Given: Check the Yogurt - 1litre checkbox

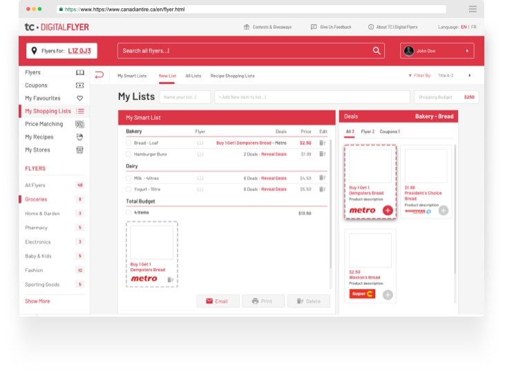Looking at the screenshot, I should click(128, 190).
